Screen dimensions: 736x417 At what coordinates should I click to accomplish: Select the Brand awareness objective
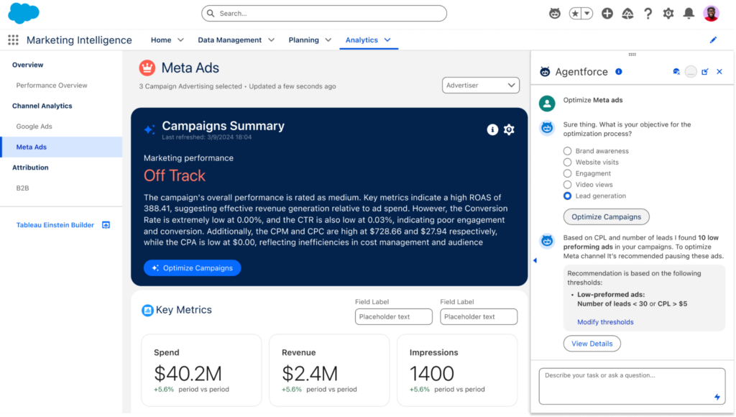568,151
